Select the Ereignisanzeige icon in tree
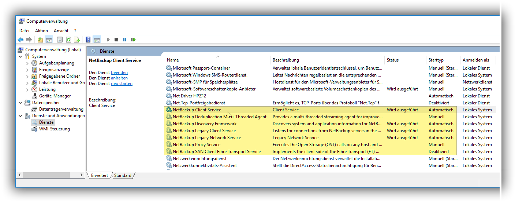This screenshot has height=204, width=515. pyautogui.click(x=34, y=70)
